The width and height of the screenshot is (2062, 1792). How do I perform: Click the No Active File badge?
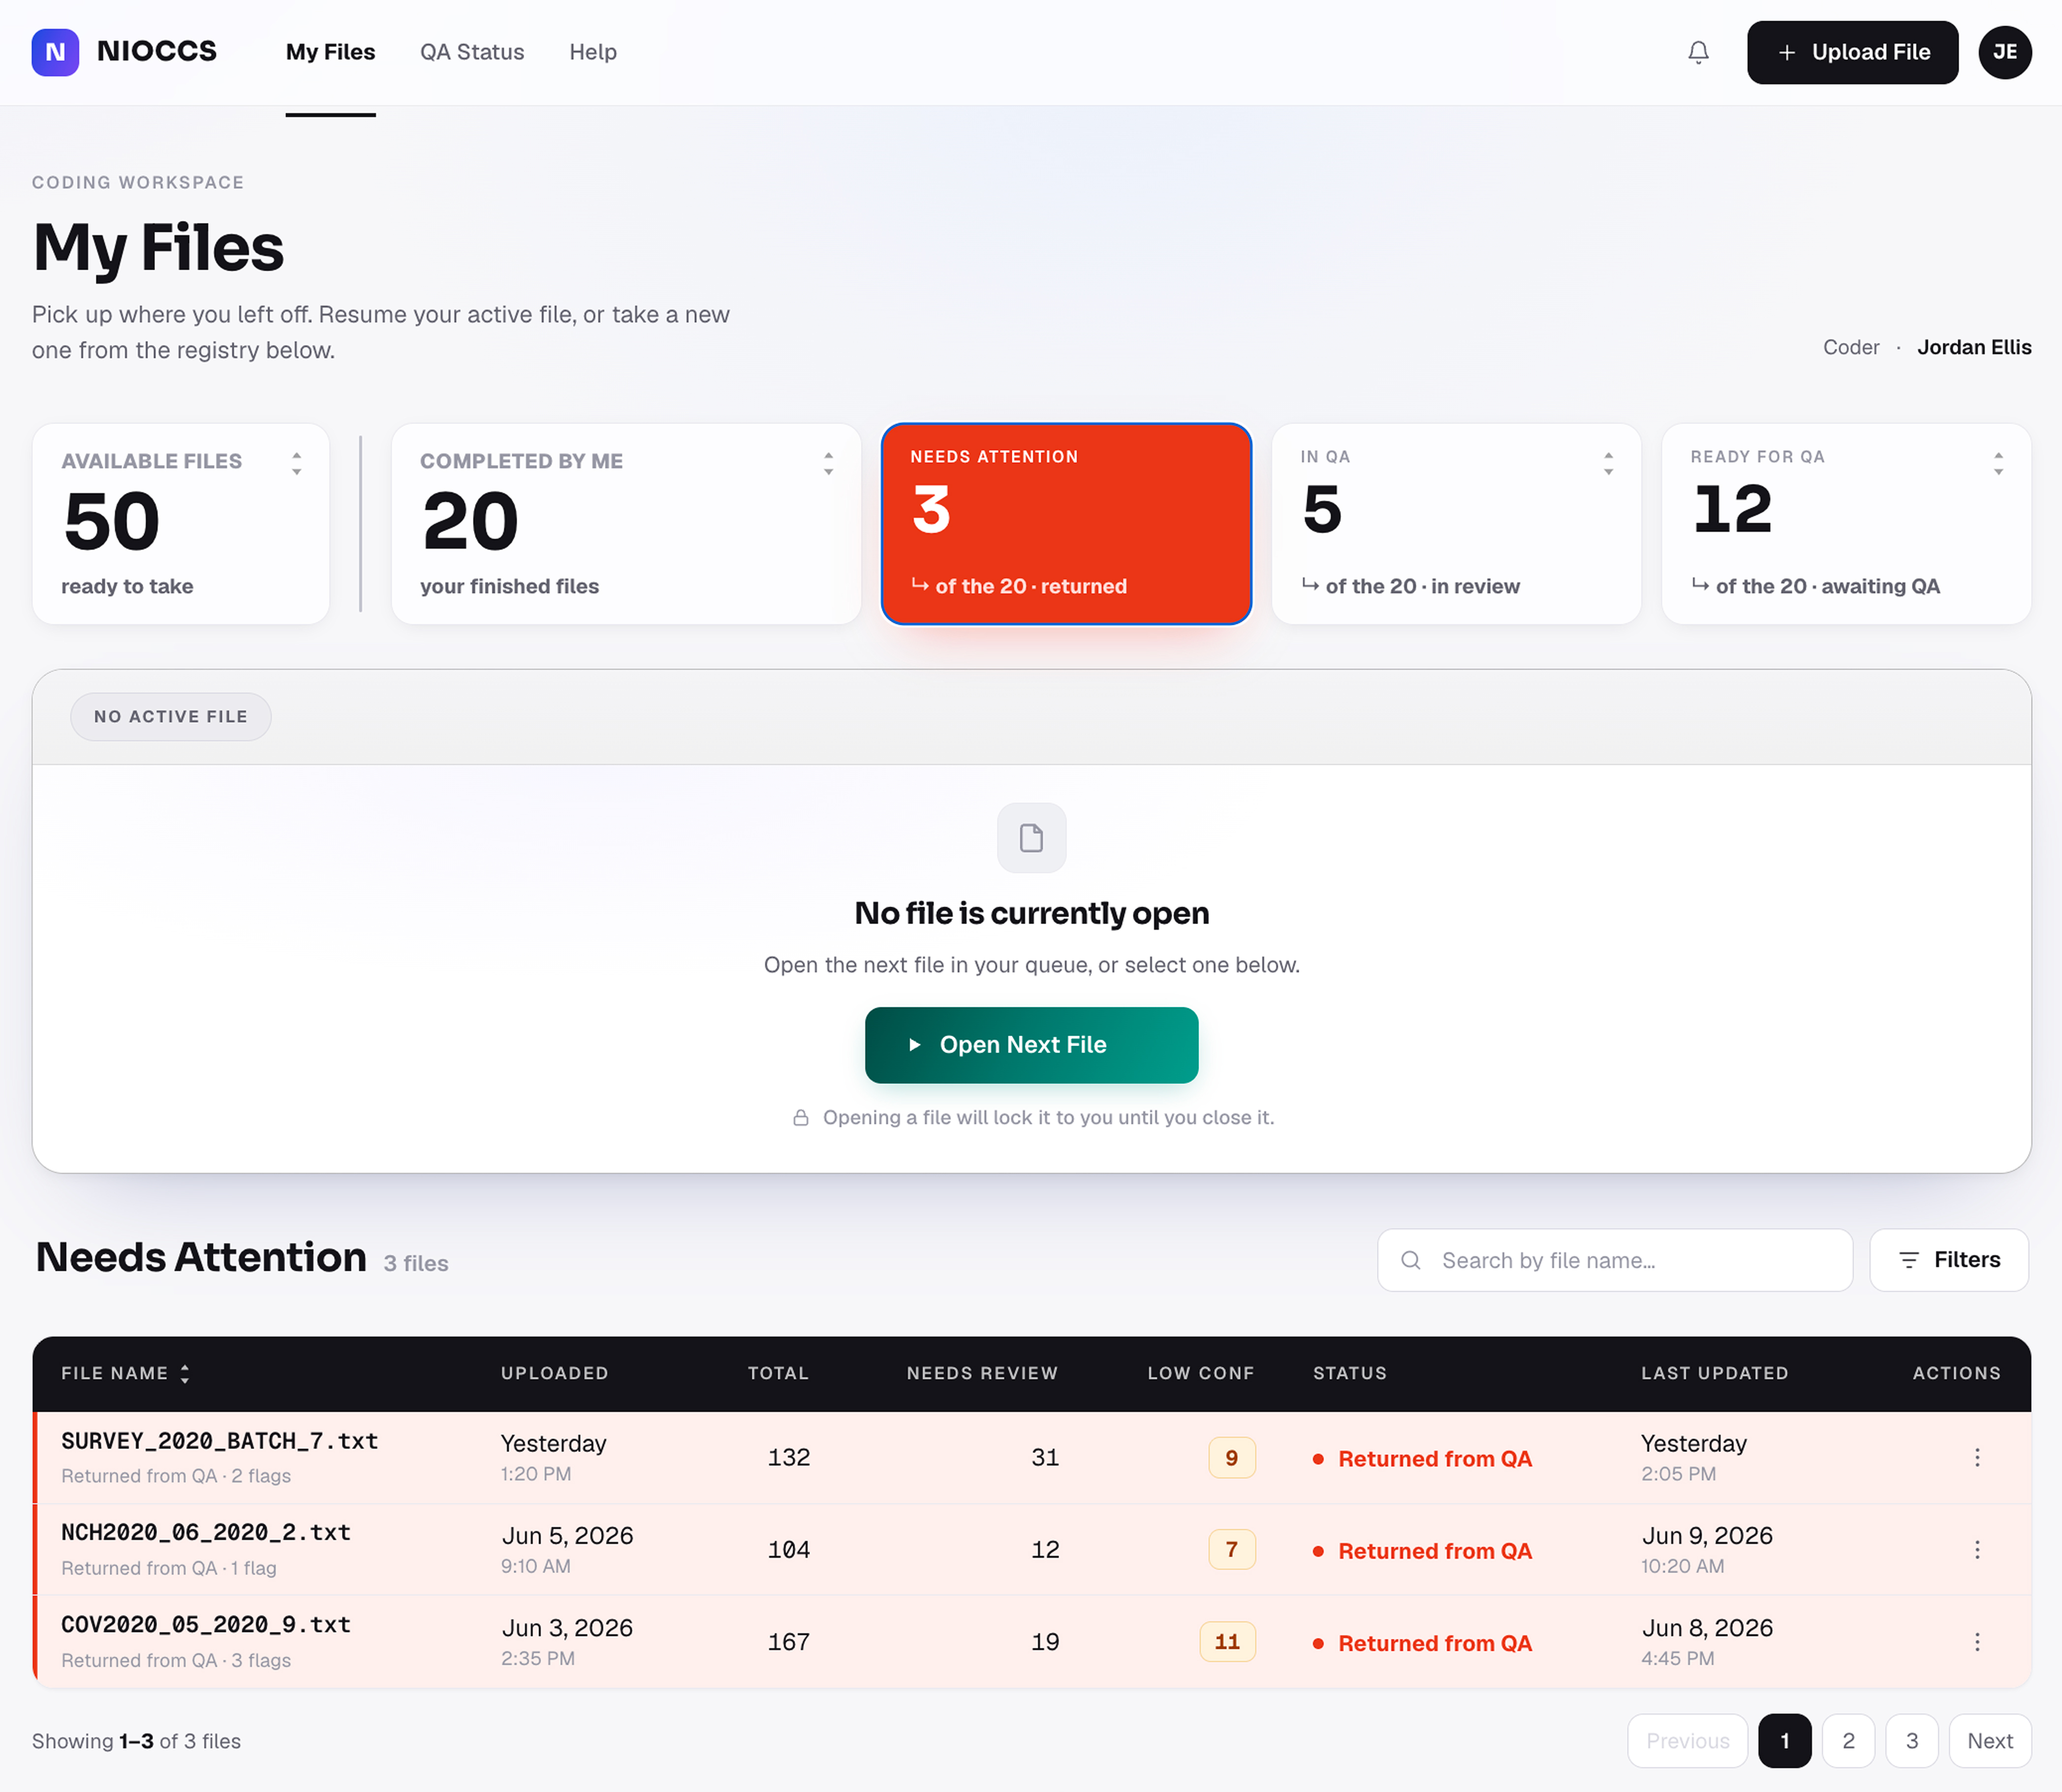171,717
